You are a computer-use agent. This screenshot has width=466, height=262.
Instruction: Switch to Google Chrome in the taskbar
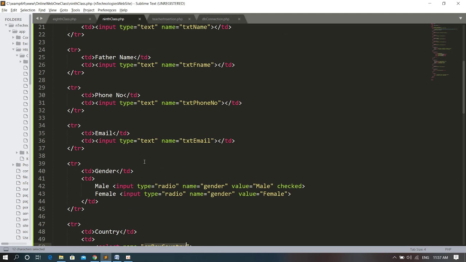(95, 257)
